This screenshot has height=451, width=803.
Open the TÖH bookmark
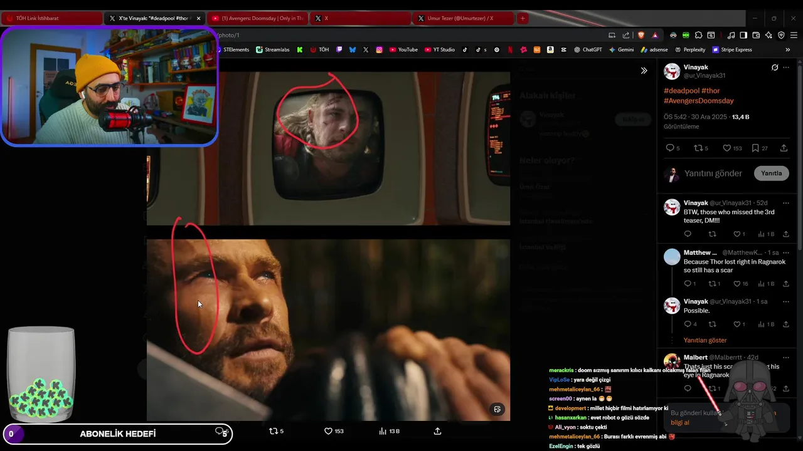319,49
